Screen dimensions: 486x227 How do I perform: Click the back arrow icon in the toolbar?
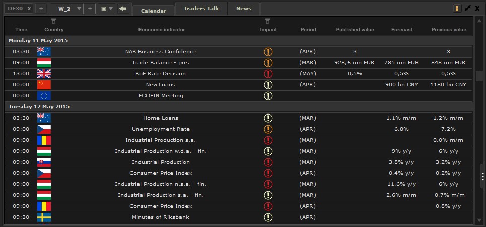point(122,9)
